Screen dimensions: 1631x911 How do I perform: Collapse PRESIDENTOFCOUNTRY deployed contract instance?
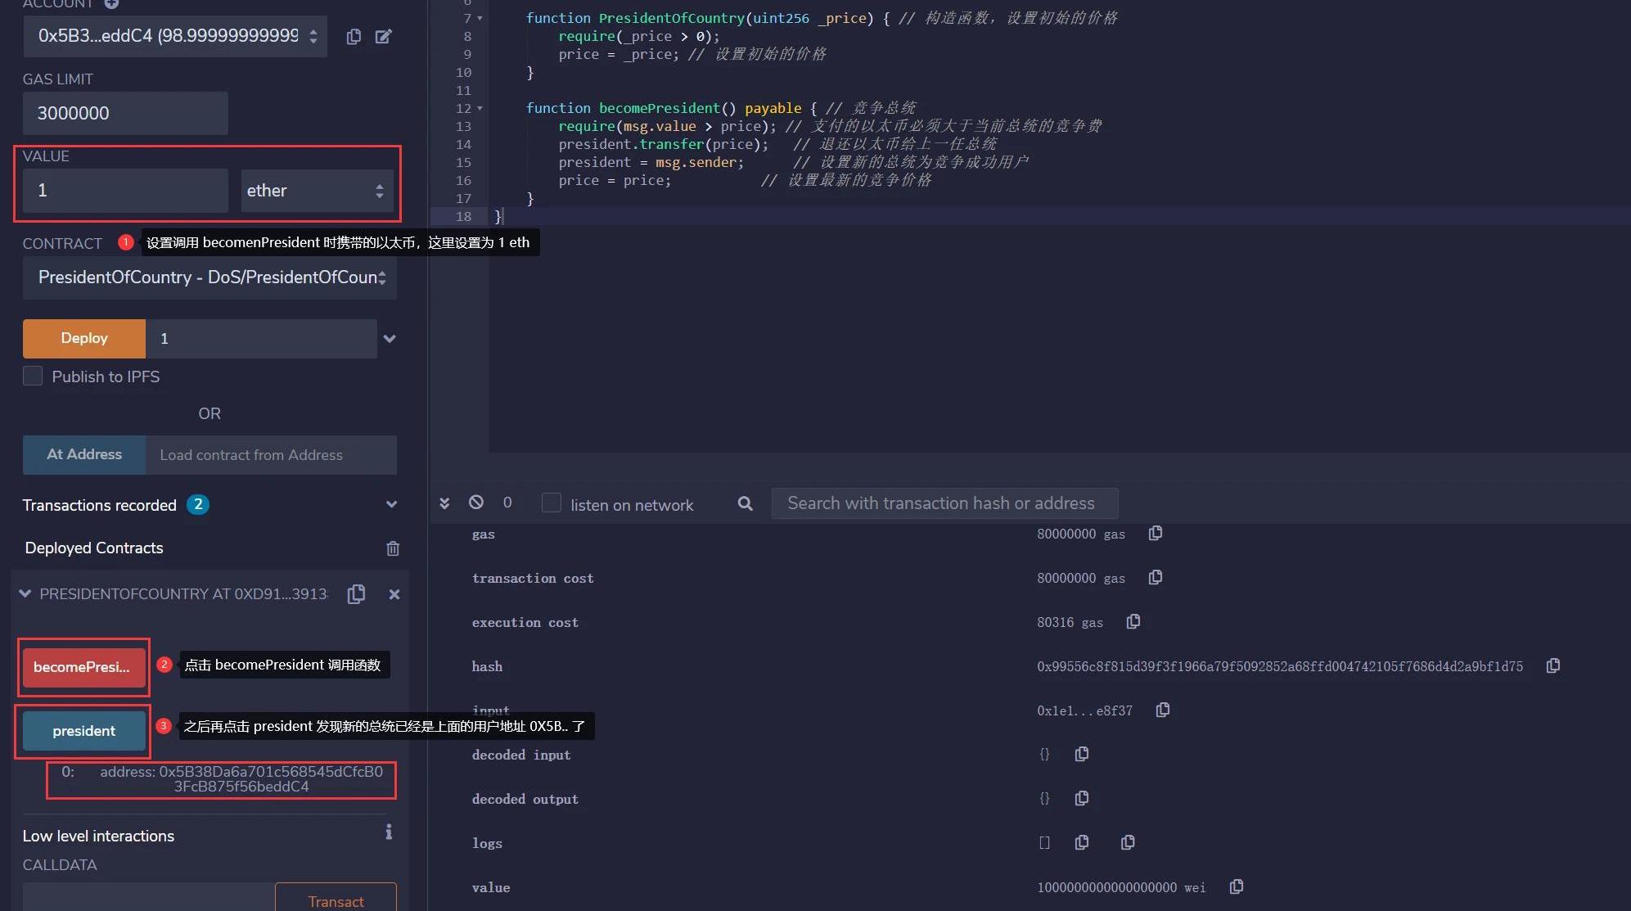point(25,594)
